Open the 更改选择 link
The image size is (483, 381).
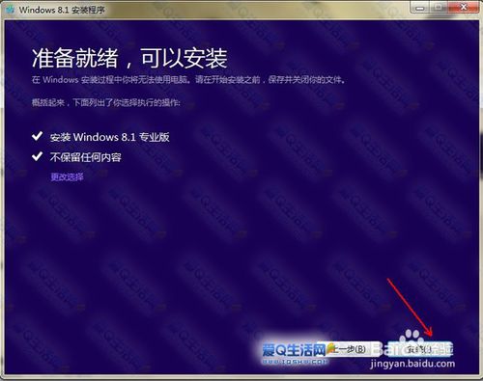click(67, 177)
